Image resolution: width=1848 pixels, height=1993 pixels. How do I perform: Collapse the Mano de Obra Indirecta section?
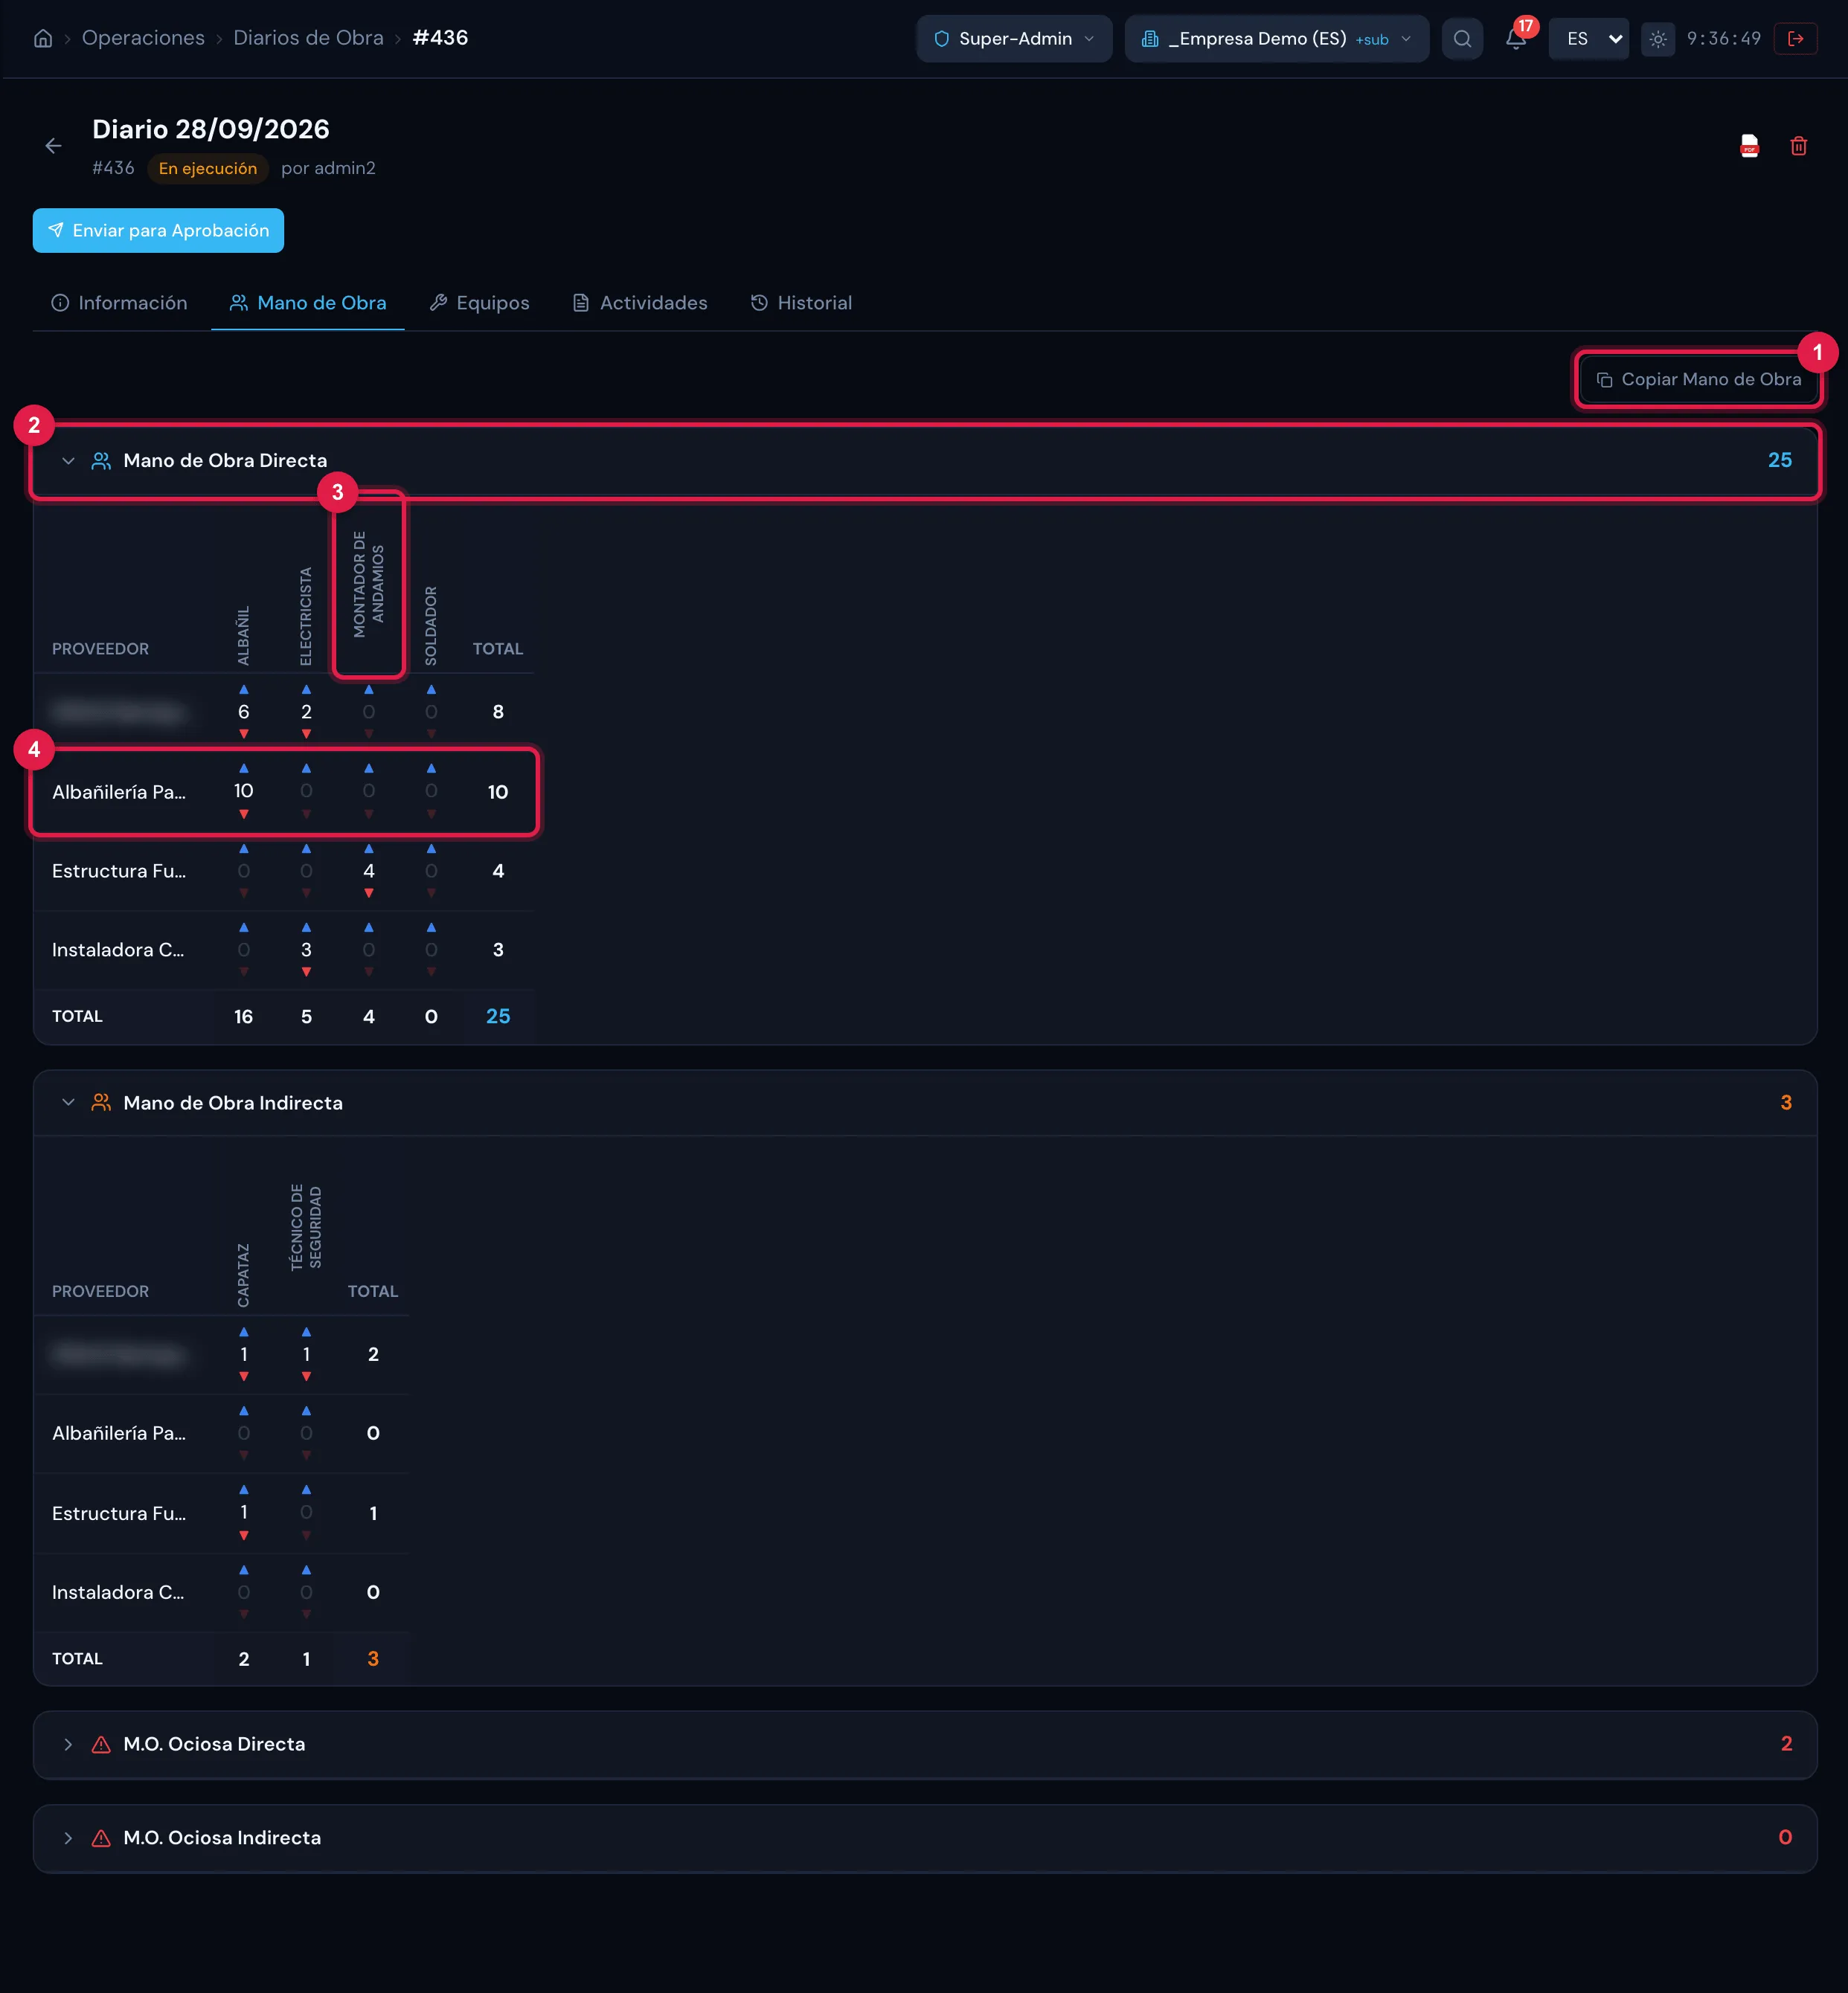[x=68, y=1102]
